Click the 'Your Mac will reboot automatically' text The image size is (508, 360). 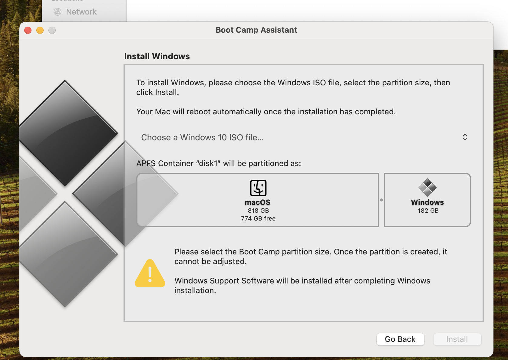tap(266, 112)
